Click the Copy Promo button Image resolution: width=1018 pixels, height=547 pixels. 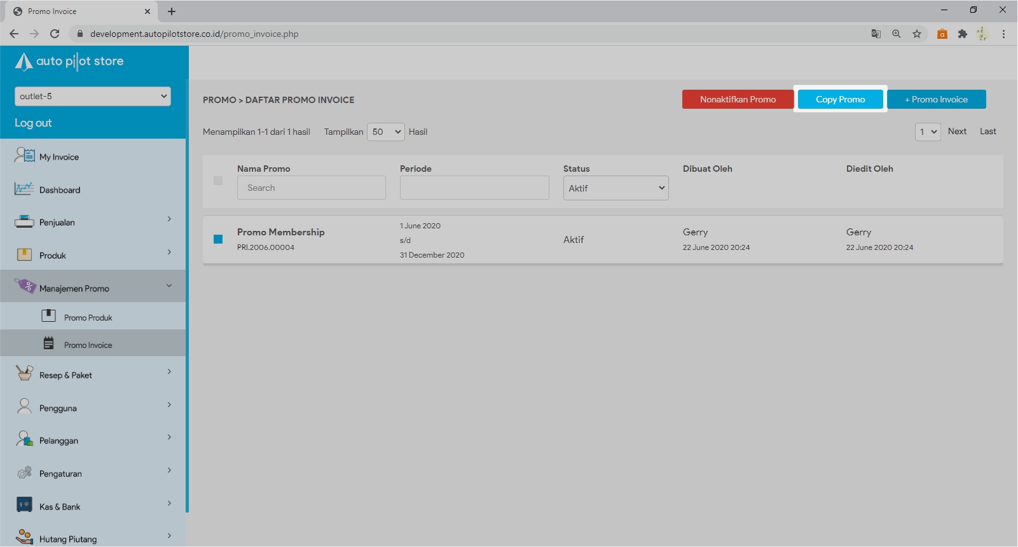click(x=840, y=99)
